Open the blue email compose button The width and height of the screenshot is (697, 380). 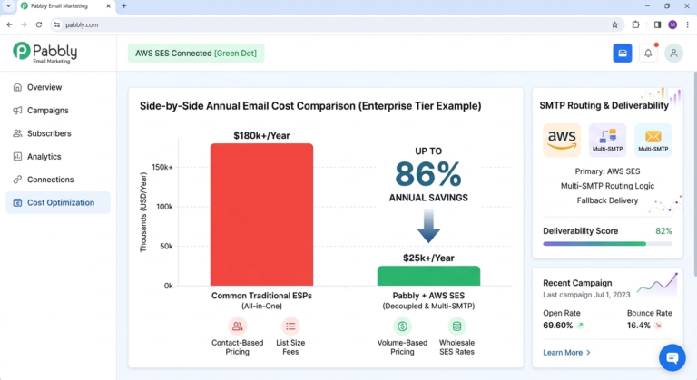coord(623,54)
